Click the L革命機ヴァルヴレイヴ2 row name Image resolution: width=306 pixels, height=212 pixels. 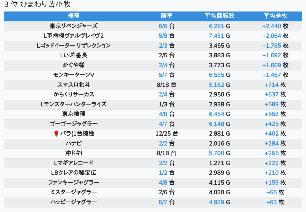74,36
